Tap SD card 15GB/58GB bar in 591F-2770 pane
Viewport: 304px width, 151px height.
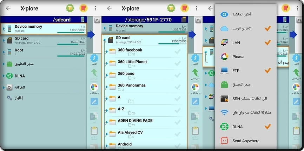pyautogui.click(x=172, y=44)
